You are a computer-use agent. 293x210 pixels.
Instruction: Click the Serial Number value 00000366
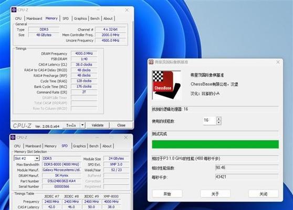[x=61, y=186]
